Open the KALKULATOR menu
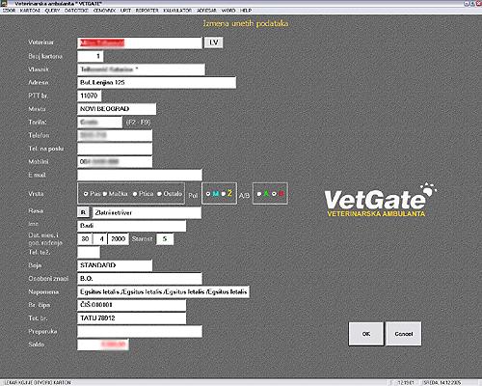Screen dimensions: 482x386 tap(177, 11)
